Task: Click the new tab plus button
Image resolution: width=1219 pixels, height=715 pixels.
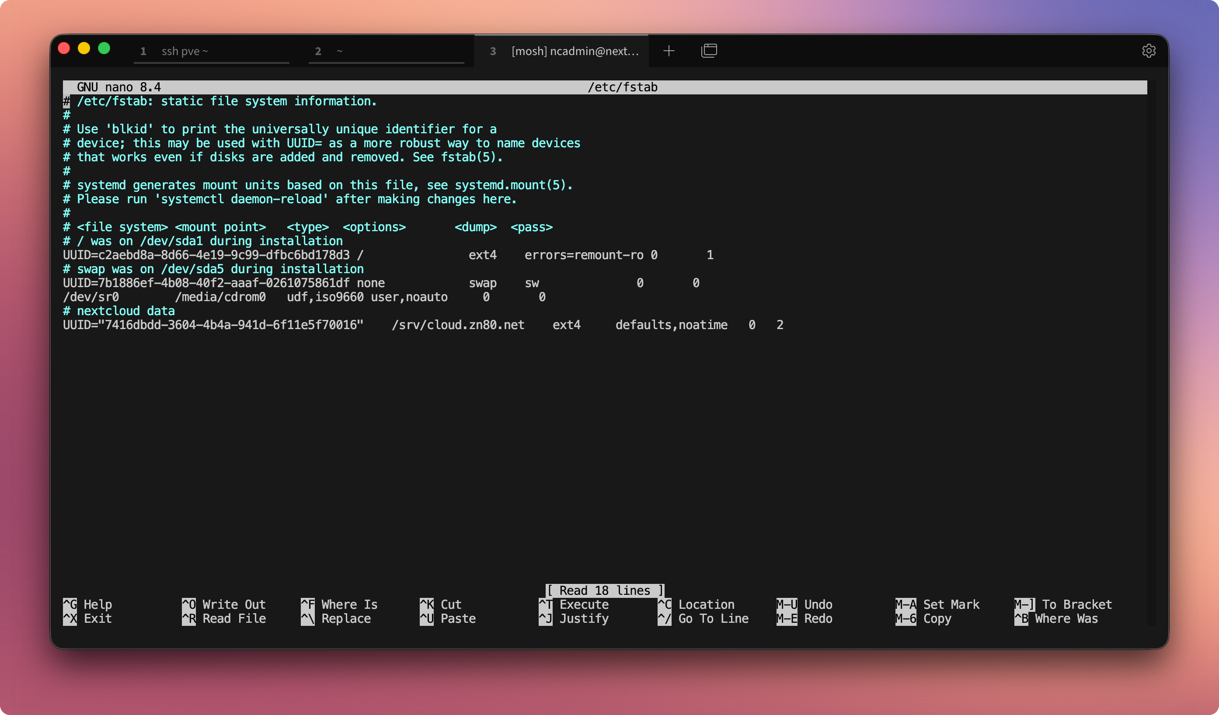Action: [x=669, y=51]
